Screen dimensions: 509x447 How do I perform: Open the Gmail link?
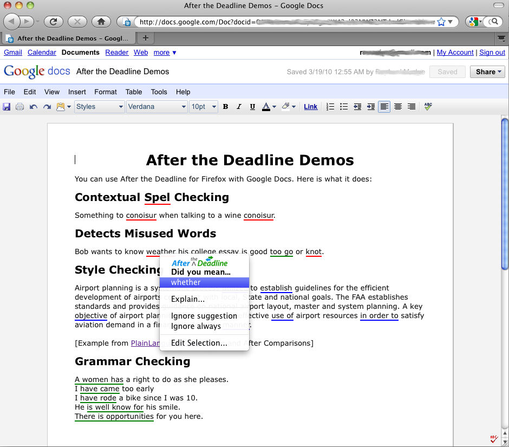tap(13, 53)
